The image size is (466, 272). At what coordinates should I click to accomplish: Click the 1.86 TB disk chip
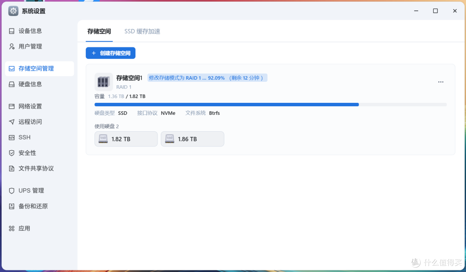click(192, 139)
